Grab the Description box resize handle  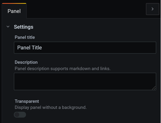154,88
